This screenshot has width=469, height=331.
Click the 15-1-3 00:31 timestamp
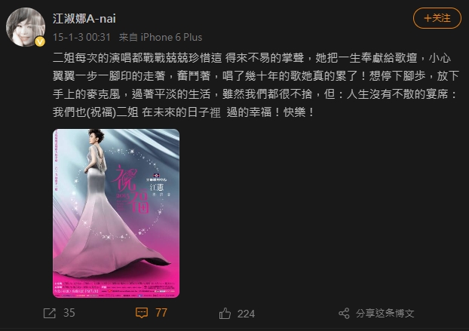tap(81, 37)
